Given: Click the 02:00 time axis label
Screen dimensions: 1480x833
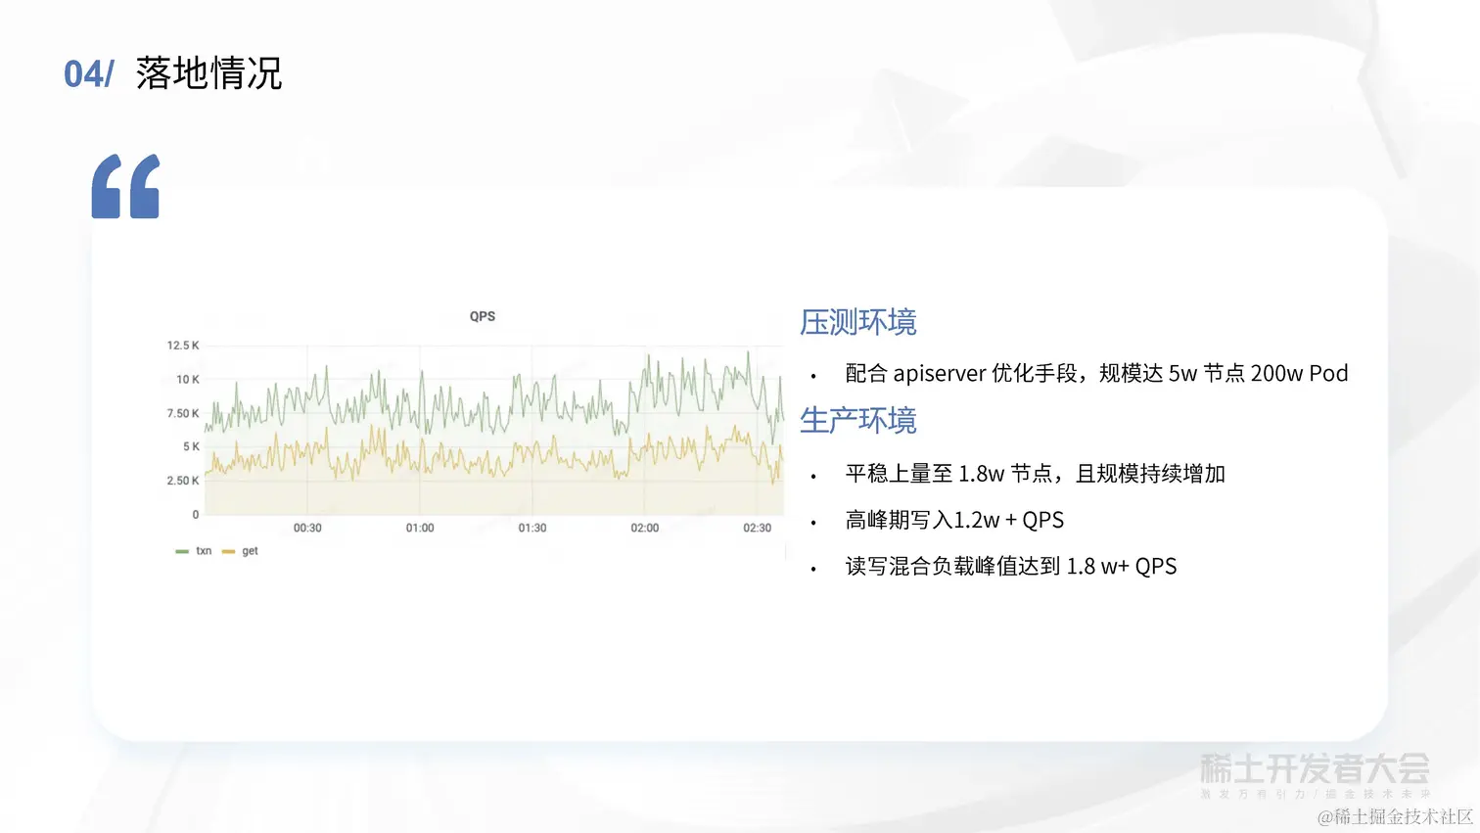Looking at the screenshot, I should pos(645,528).
